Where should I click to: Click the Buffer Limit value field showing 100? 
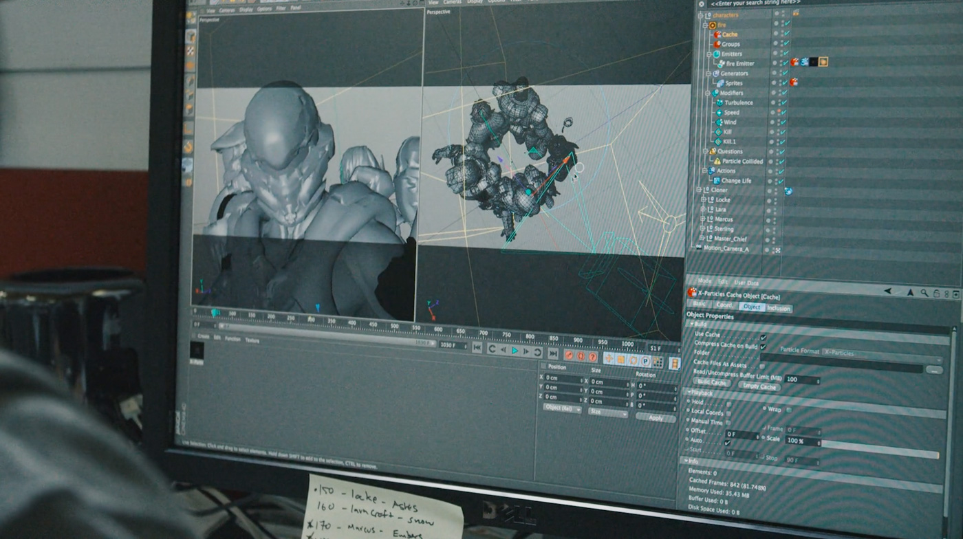[803, 379]
